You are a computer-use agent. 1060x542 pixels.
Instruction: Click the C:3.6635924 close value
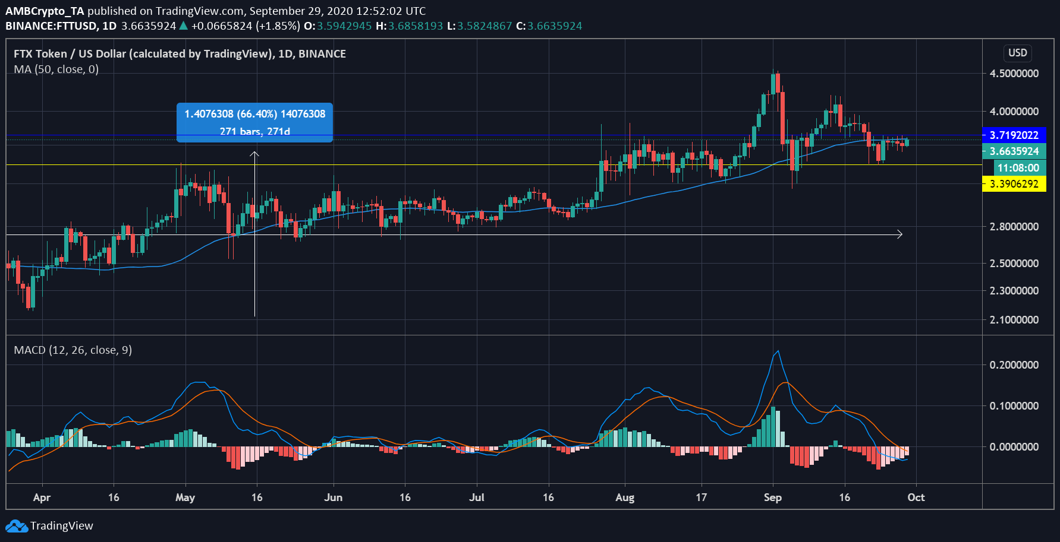549,26
